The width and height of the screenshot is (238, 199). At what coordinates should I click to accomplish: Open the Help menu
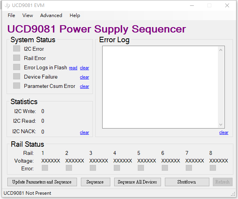[x=75, y=15]
